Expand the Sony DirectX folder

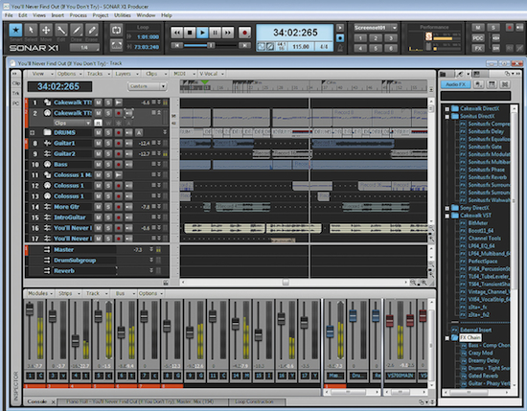(447, 208)
